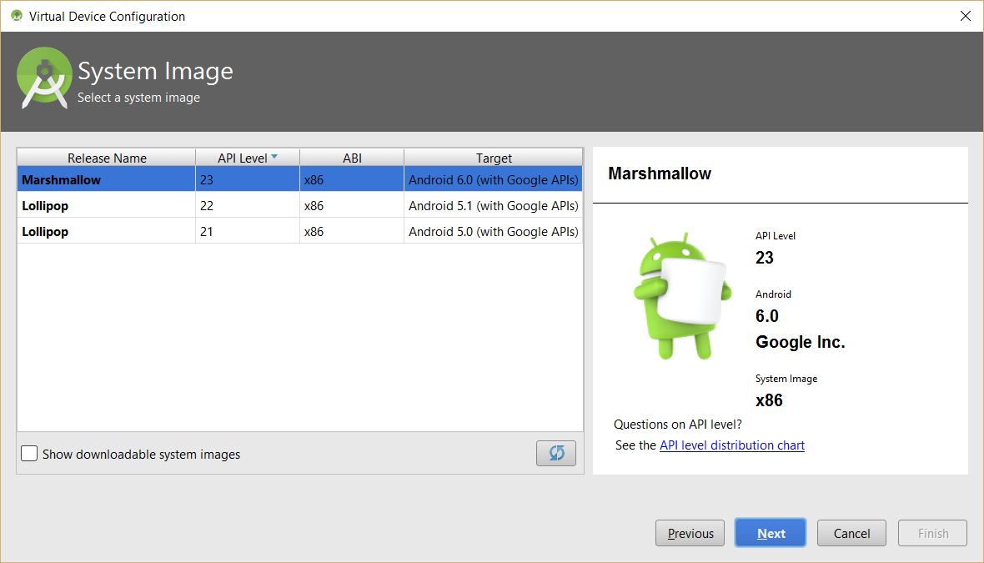
Task: Click the Virtual Device Configuration title bar icon
Action: (17, 17)
